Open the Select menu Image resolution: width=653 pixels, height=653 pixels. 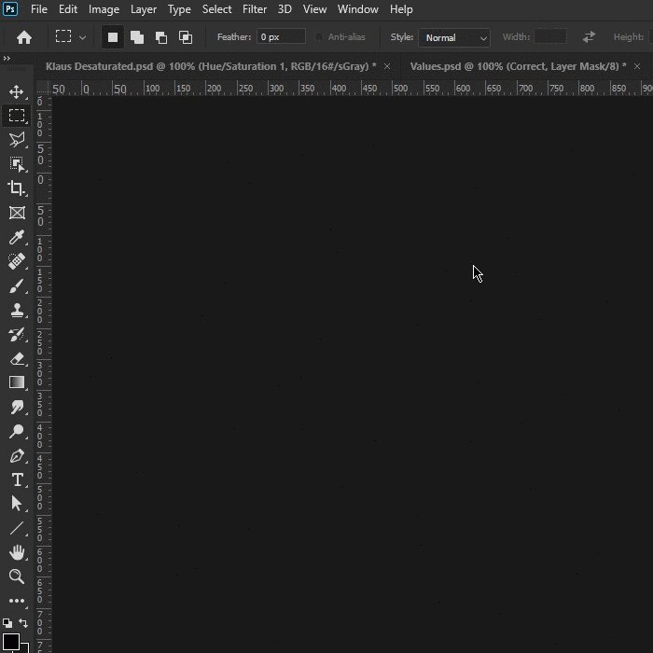217,9
